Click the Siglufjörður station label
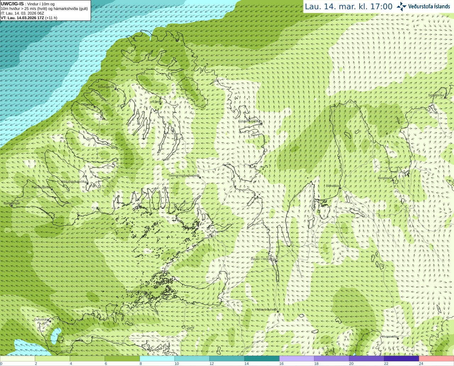The height and width of the screenshot is (366, 454). click(x=436, y=95)
